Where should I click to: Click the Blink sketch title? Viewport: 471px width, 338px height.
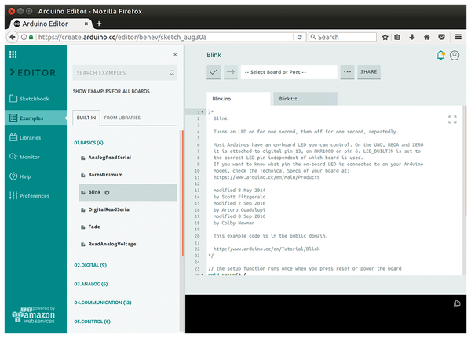[x=214, y=55]
